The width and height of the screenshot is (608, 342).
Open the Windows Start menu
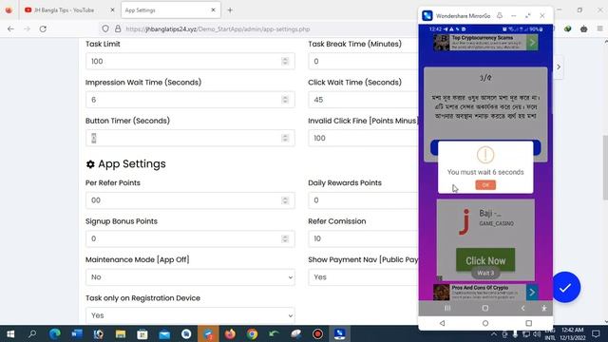click(x=10, y=333)
